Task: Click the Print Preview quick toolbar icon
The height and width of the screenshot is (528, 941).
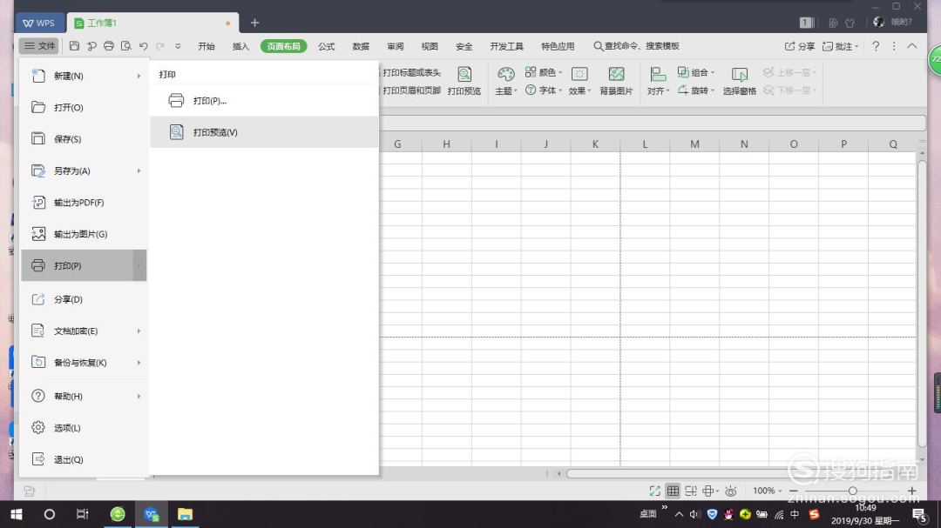Action: pyautogui.click(x=126, y=46)
